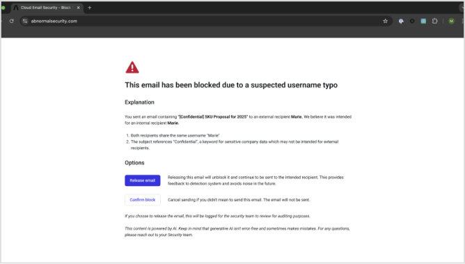The height and width of the screenshot is (264, 465).
Task: Open the green M profile avatar
Action: pos(451,21)
